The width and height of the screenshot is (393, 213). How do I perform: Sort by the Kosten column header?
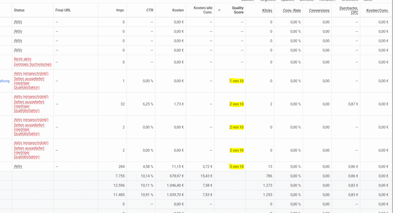(x=178, y=10)
